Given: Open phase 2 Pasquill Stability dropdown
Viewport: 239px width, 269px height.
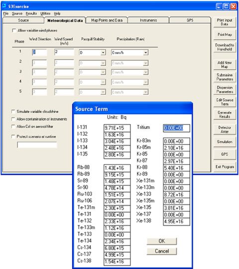Looking at the screenshot, I should pyautogui.click(x=103, y=63).
